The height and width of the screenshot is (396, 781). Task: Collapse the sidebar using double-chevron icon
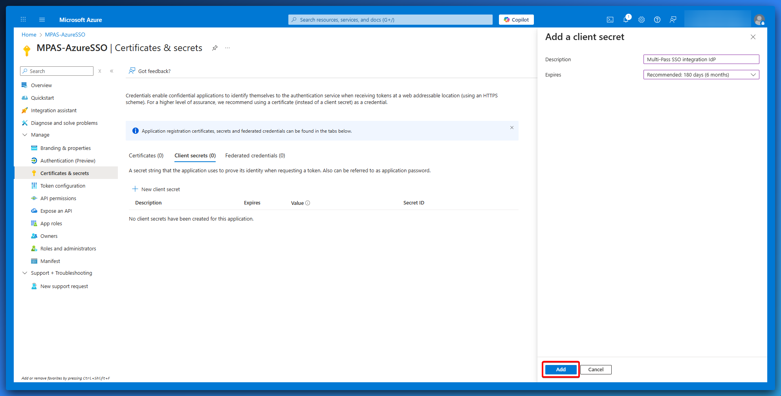click(x=112, y=71)
